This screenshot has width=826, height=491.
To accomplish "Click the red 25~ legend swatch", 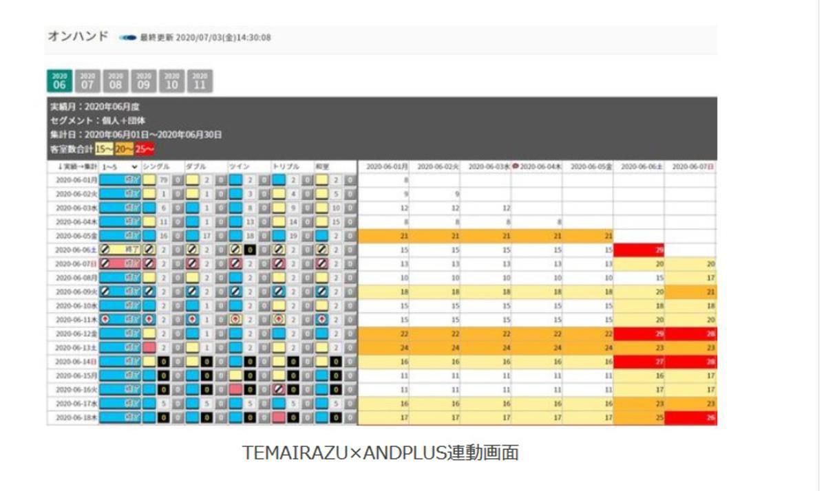I will pyautogui.click(x=145, y=149).
